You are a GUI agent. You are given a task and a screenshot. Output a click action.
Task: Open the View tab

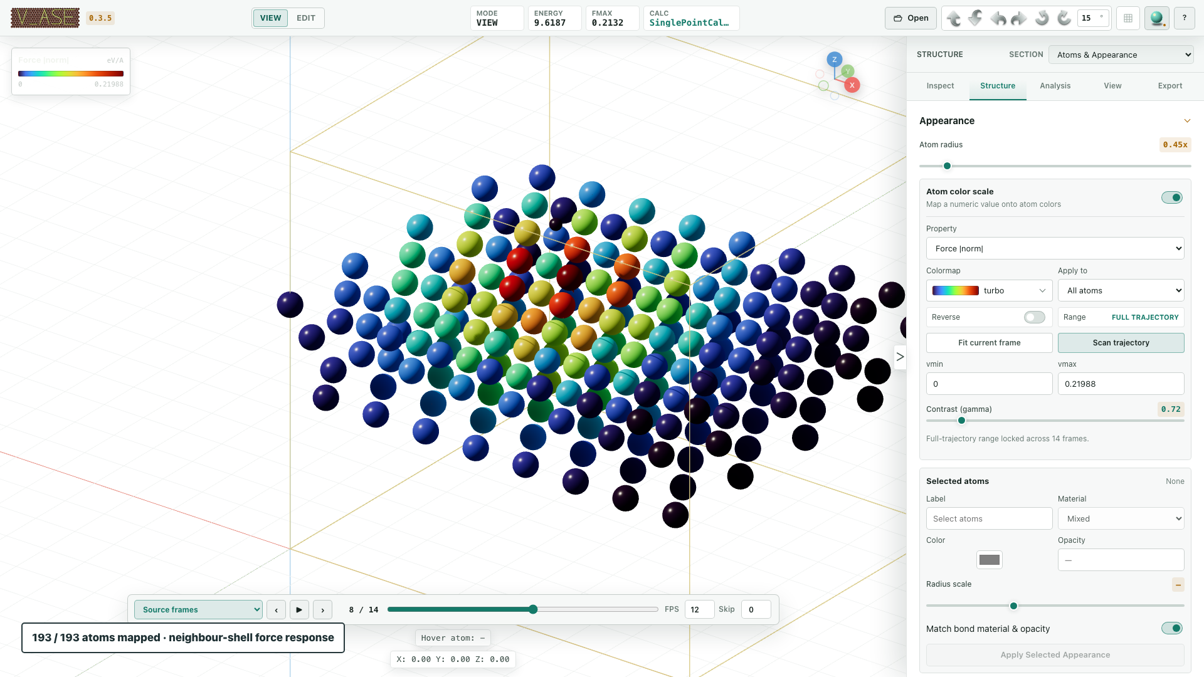(1113, 86)
